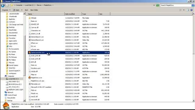The width and height of the screenshot is (195, 110).
Task: Open Control Panel in navigation pane
Action: [x=12, y=95]
